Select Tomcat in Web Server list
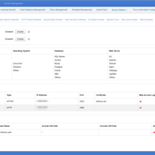The height and width of the screenshot is (155, 155). pos(112,64)
